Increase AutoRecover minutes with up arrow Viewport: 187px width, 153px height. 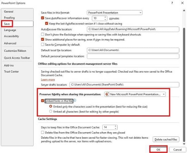[105, 17]
